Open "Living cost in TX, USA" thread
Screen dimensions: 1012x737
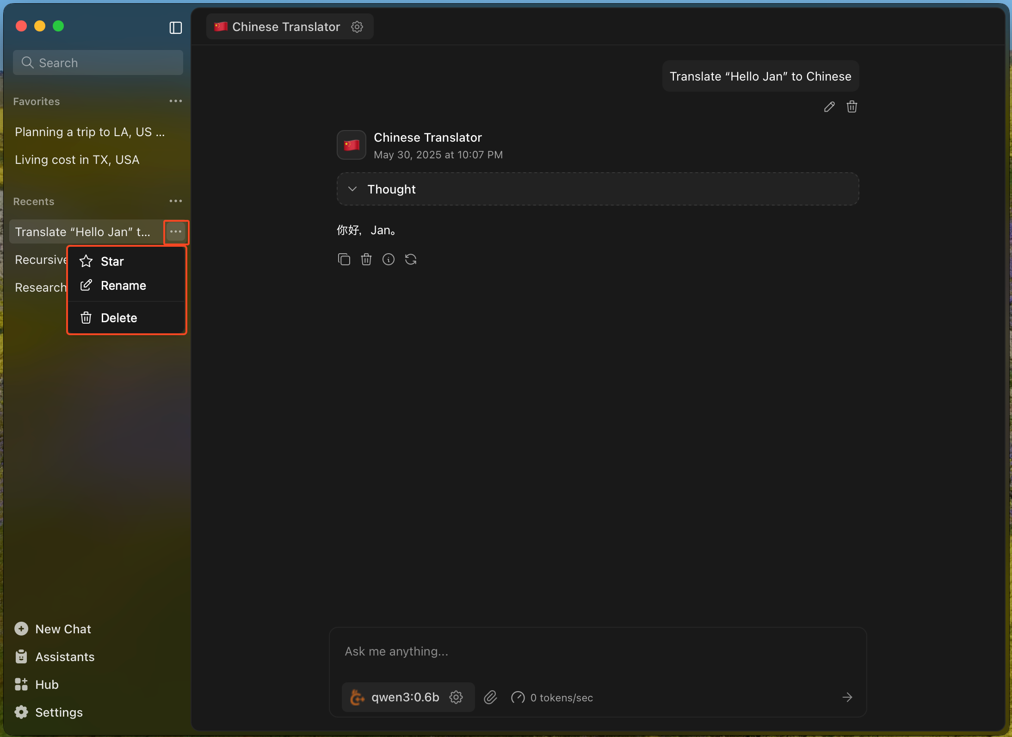(x=77, y=160)
